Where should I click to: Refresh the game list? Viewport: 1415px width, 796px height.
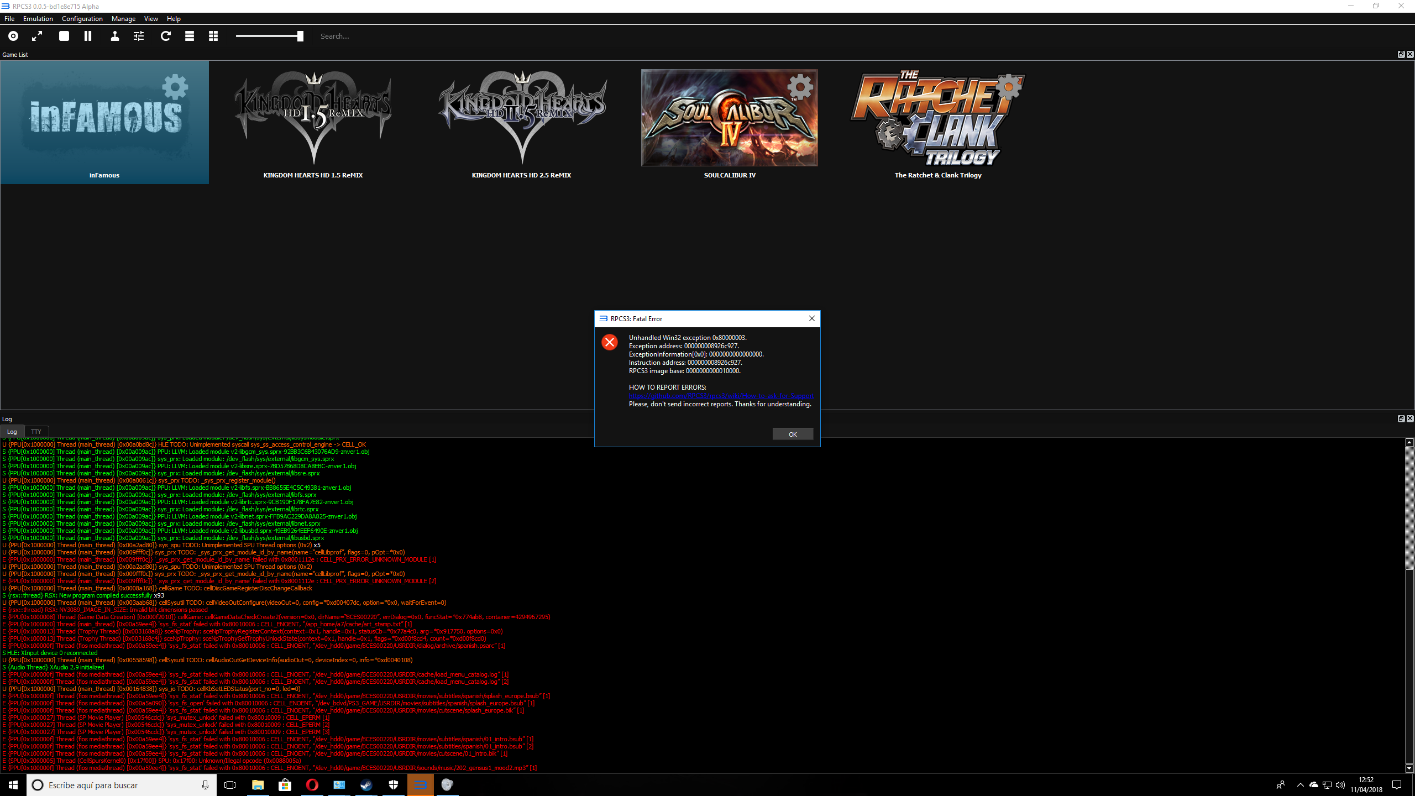[165, 36]
